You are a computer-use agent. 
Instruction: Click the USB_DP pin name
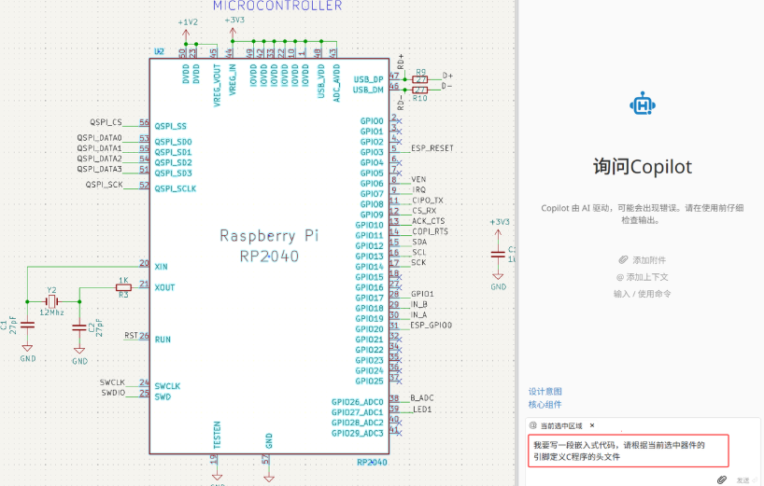coord(368,79)
